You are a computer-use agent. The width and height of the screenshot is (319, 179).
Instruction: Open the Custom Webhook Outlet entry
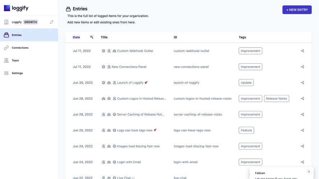135,51
